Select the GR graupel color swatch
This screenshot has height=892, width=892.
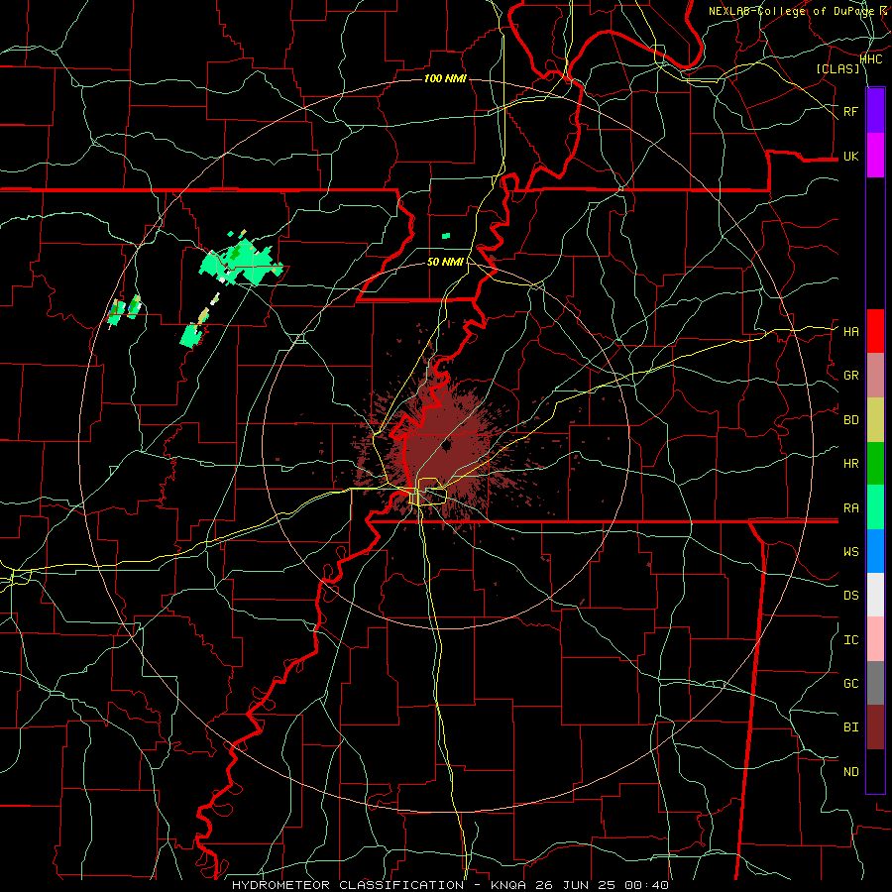coord(875,375)
